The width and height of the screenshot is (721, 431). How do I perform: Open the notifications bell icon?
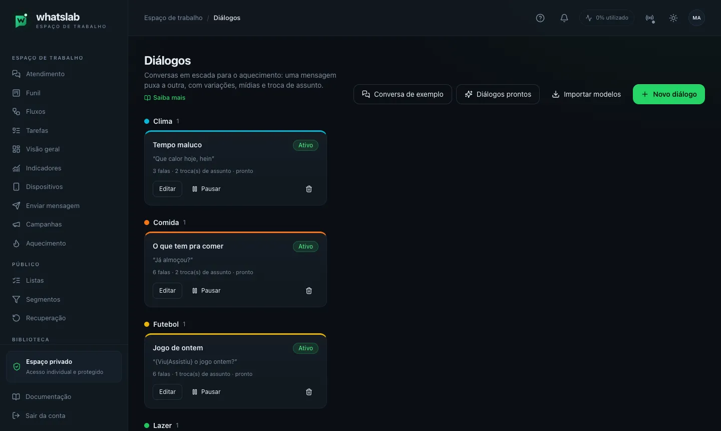[x=564, y=18]
